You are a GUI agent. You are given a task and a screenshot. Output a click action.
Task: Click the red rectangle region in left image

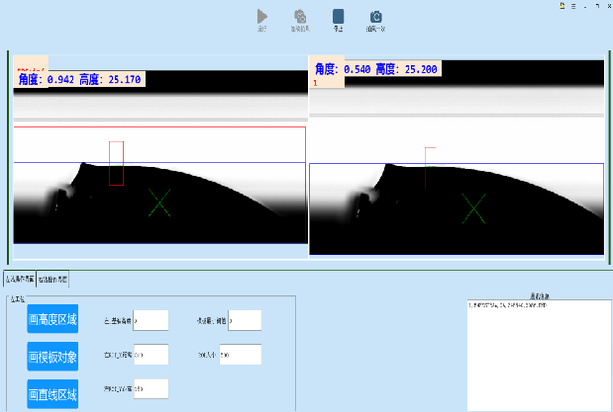click(x=116, y=163)
